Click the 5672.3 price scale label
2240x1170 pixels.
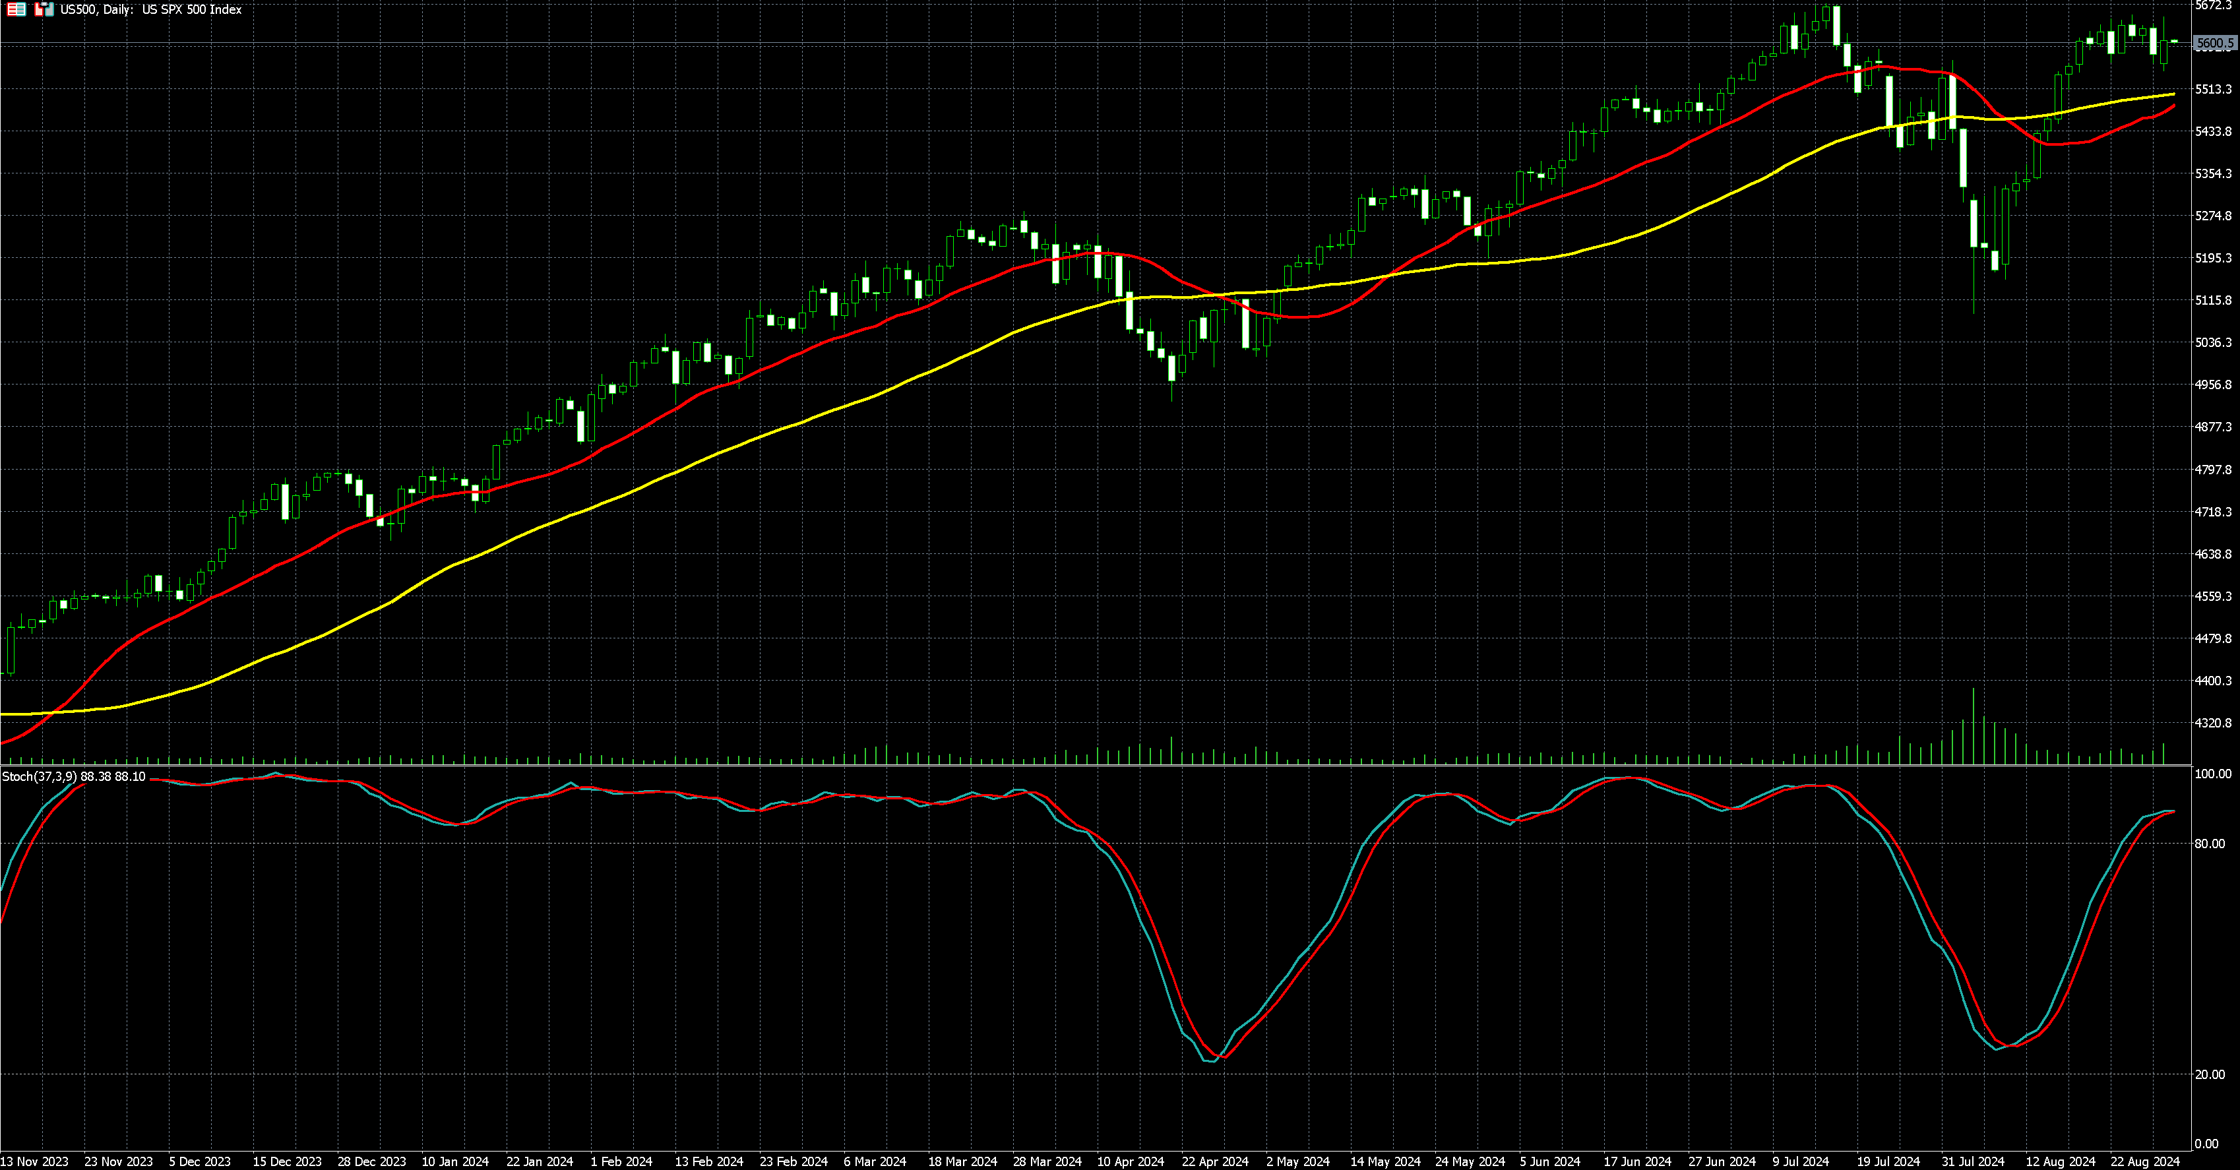click(2213, 5)
